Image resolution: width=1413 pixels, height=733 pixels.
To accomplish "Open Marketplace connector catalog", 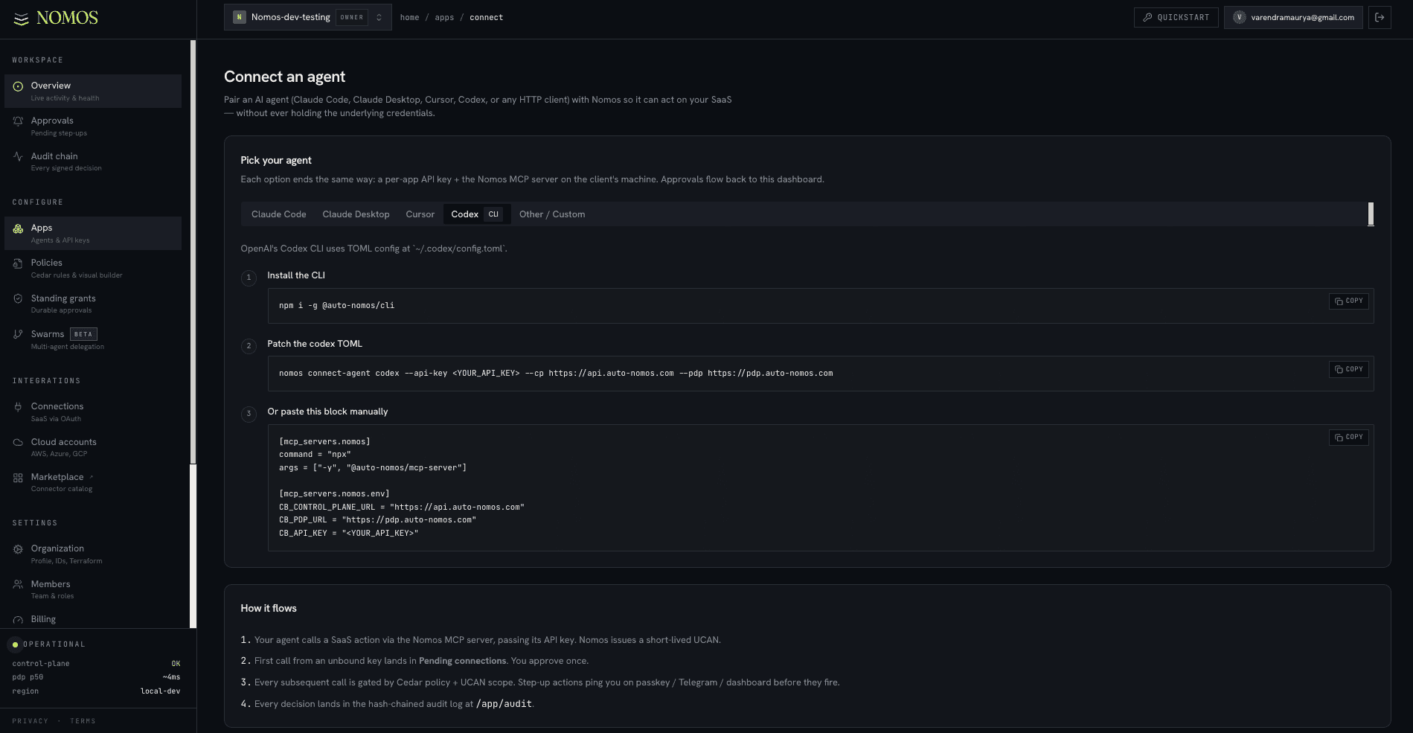I will point(93,482).
